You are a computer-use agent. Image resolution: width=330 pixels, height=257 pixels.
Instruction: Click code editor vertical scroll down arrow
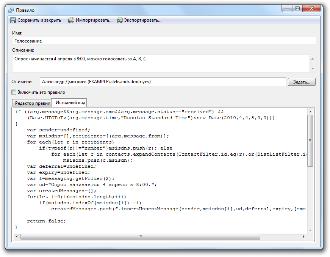click(x=310, y=230)
